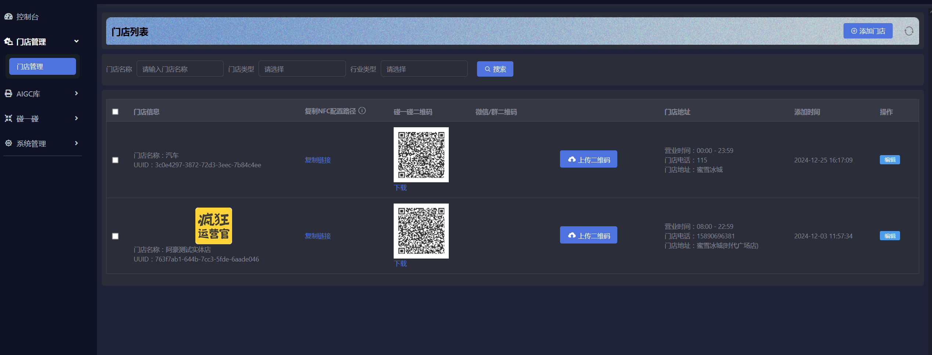The width and height of the screenshot is (932, 355).
Task: Click the AIGC库 printer icon
Action: coord(8,94)
